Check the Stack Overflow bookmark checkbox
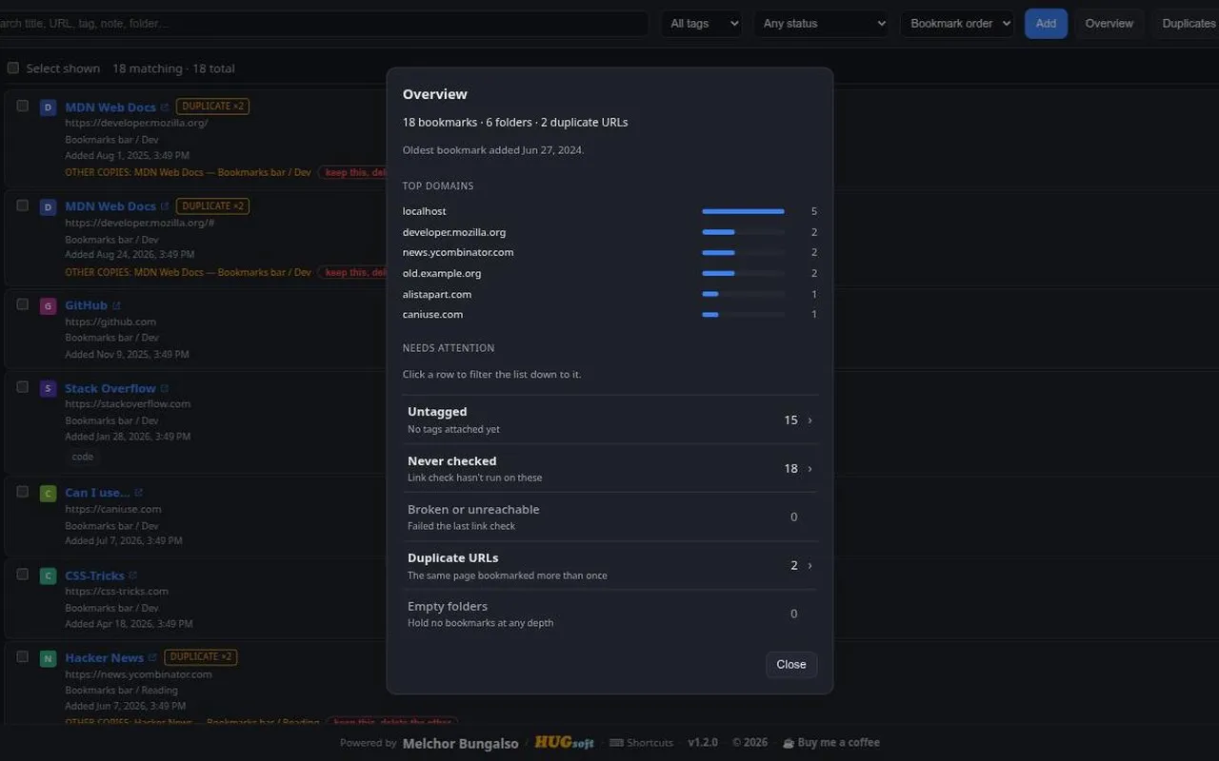This screenshot has height=761, width=1219. (23, 387)
